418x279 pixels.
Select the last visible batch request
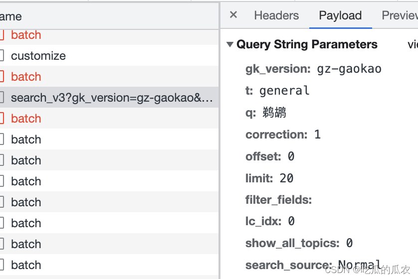point(26,265)
